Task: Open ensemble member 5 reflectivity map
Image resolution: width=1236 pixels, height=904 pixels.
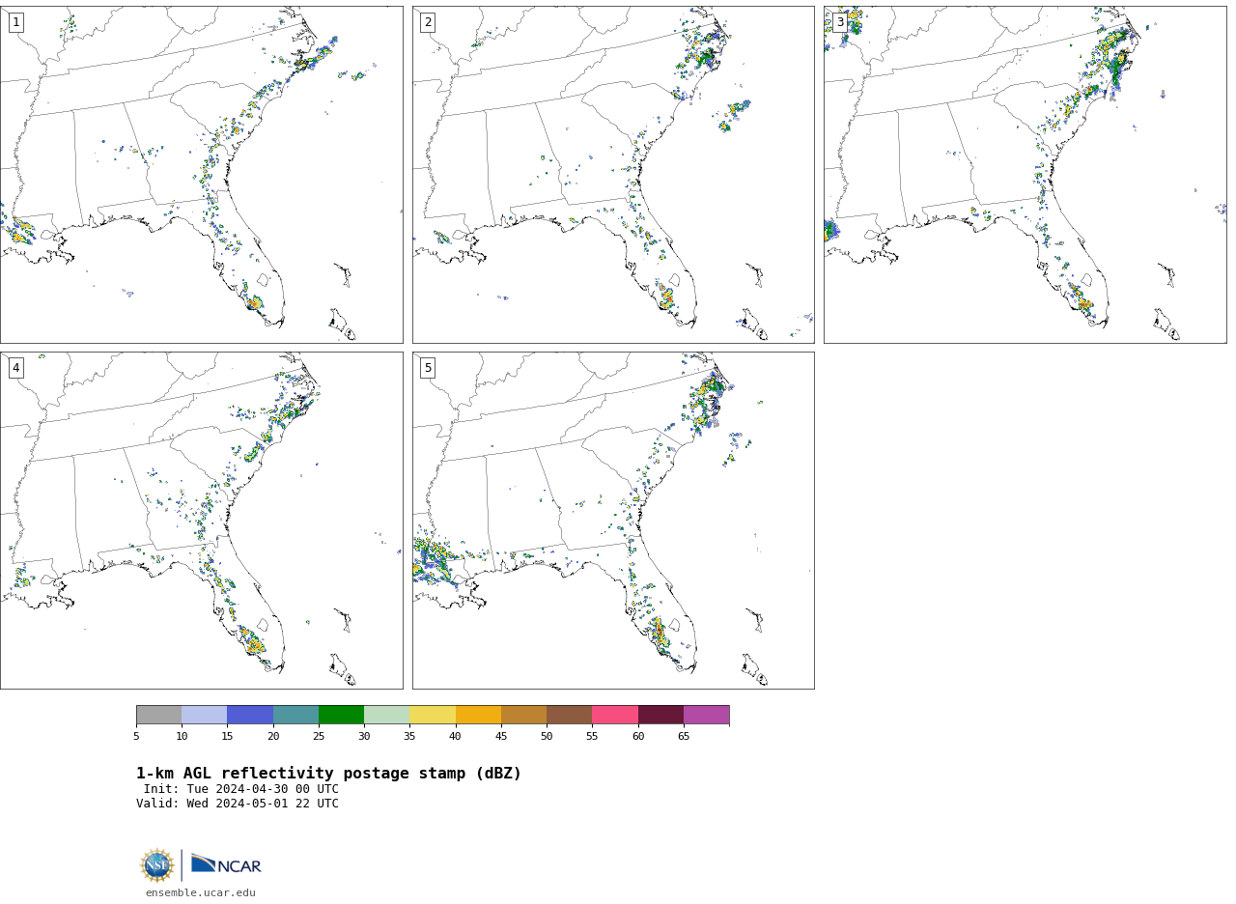Action: (613, 521)
